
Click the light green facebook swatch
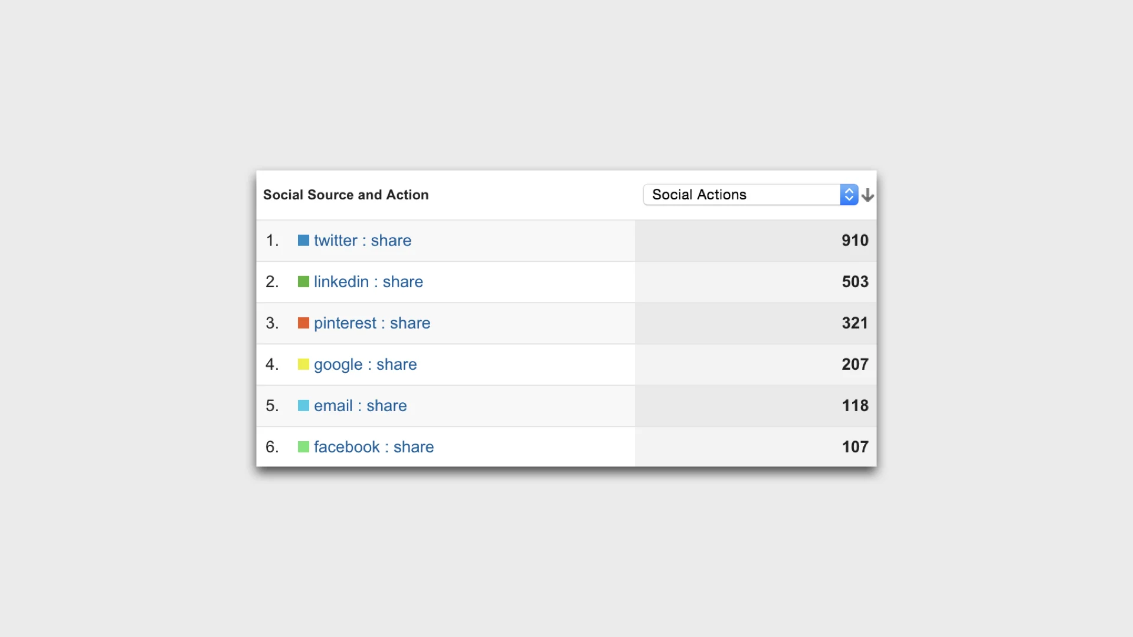[x=303, y=447]
